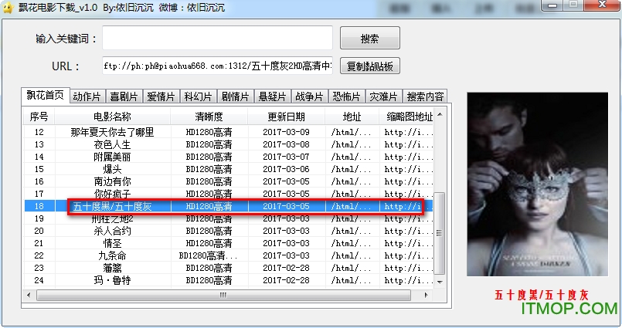622x328 pixels.
Task: Select the movie row 藩篱
Action: 229,267
